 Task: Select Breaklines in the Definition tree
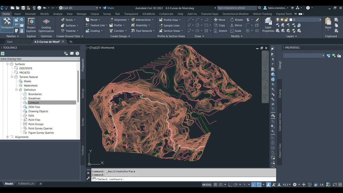pyautogui.click(x=34, y=98)
